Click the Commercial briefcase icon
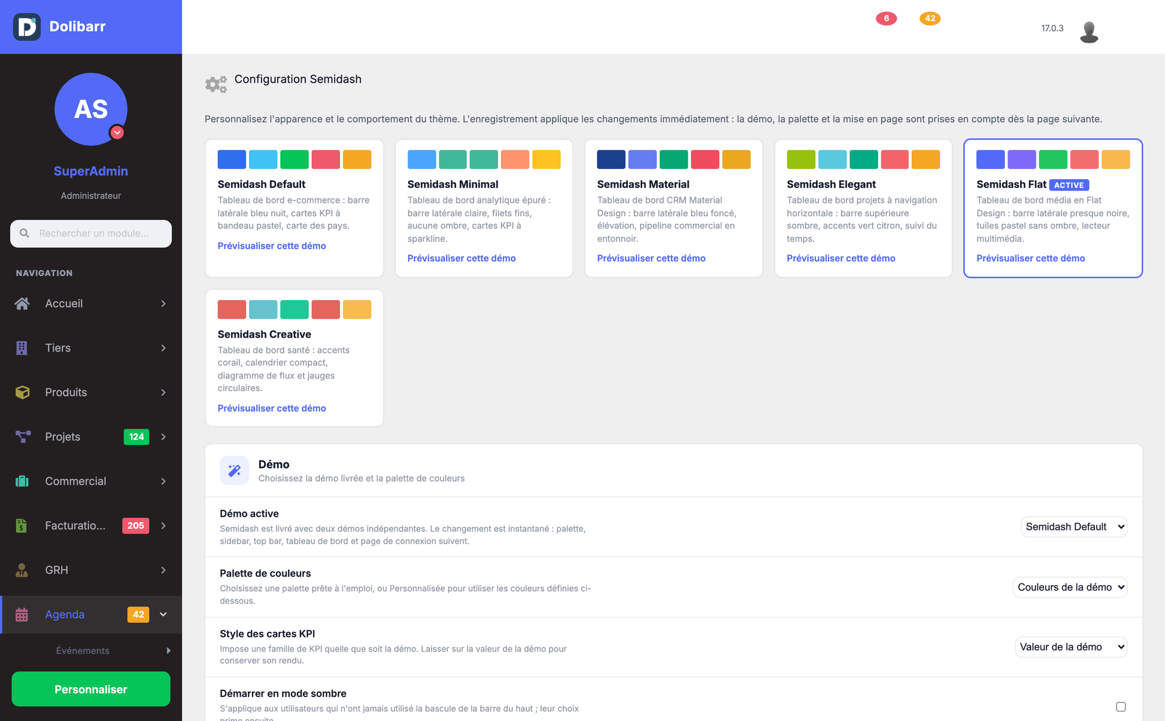1165x721 pixels. 22,481
